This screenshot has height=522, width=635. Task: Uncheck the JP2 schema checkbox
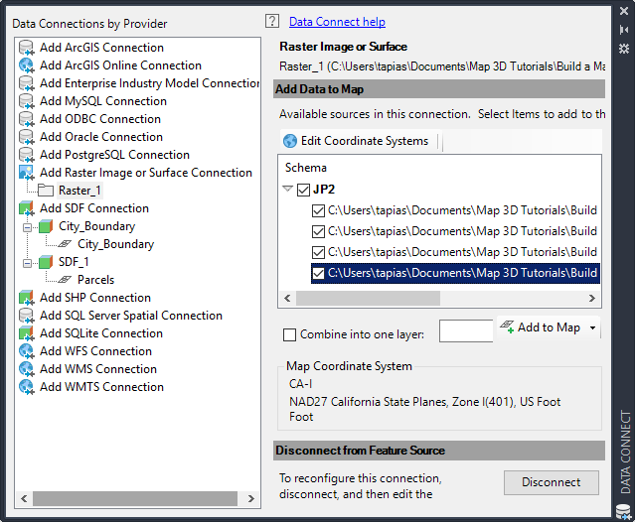point(304,190)
